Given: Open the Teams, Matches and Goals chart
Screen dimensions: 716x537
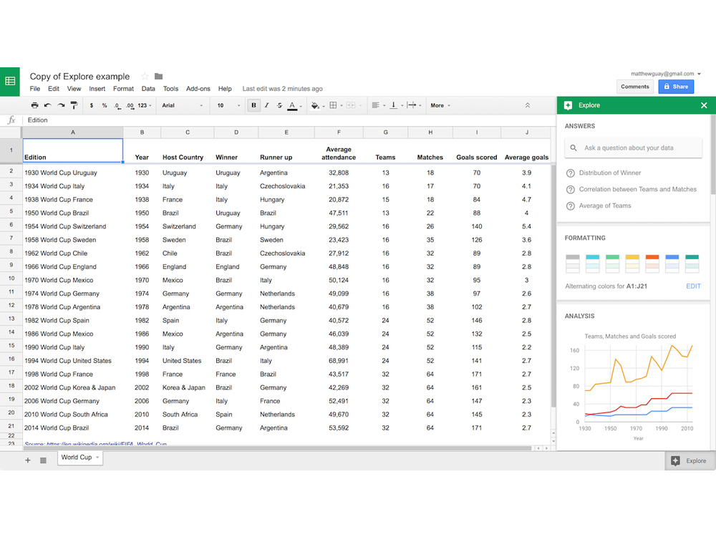Looking at the screenshot, I should (633, 387).
